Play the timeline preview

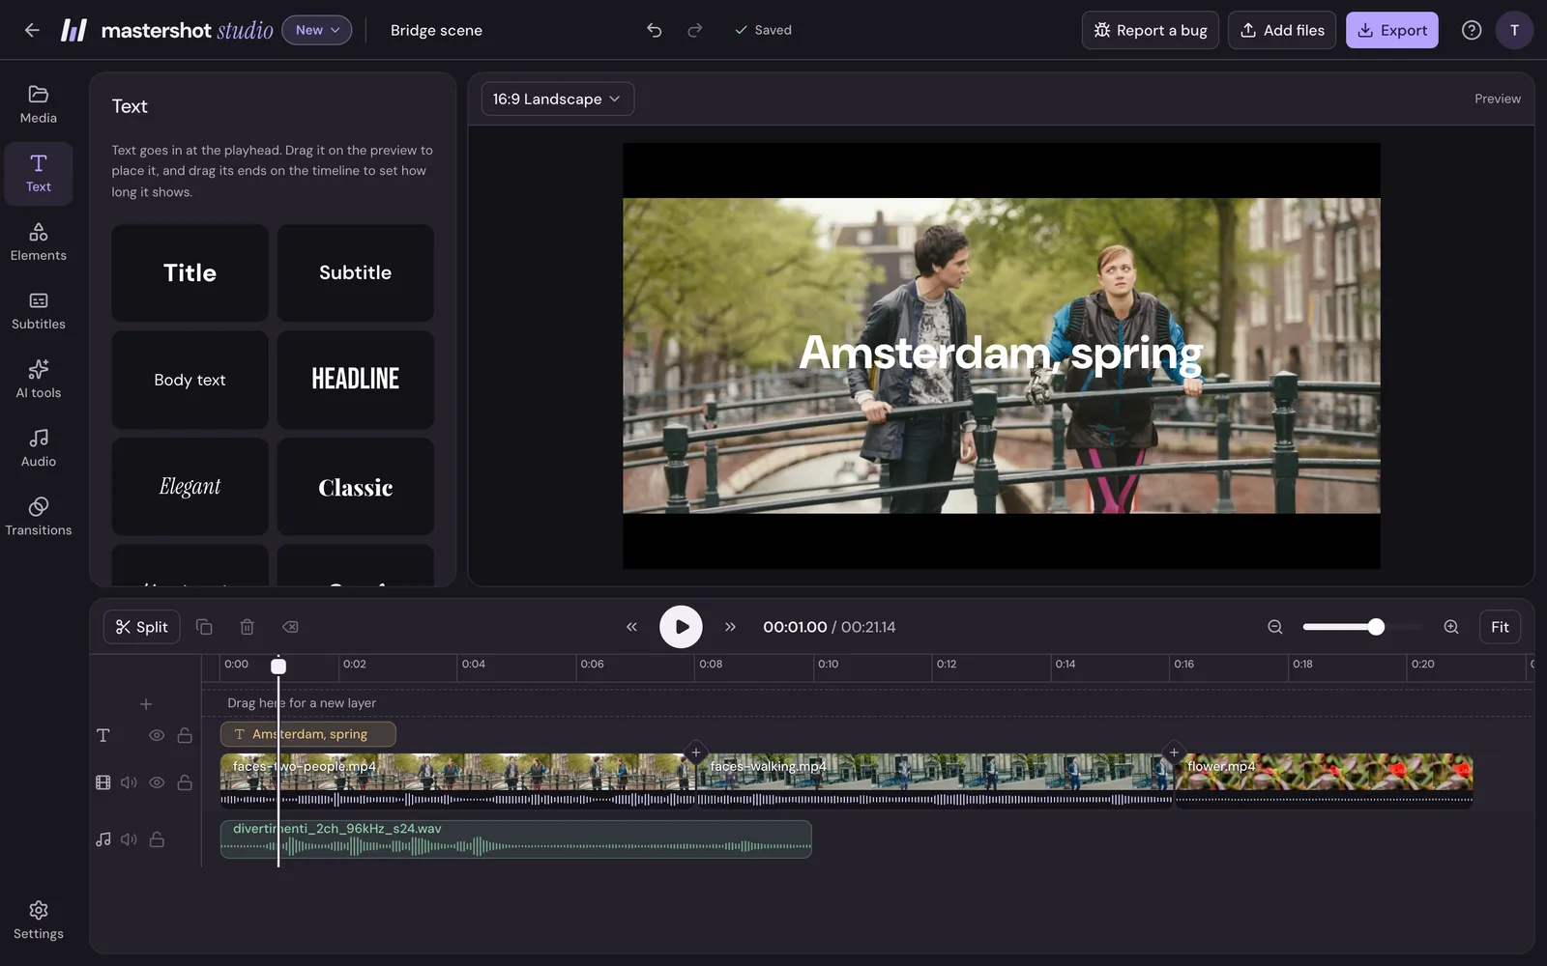[x=681, y=627]
